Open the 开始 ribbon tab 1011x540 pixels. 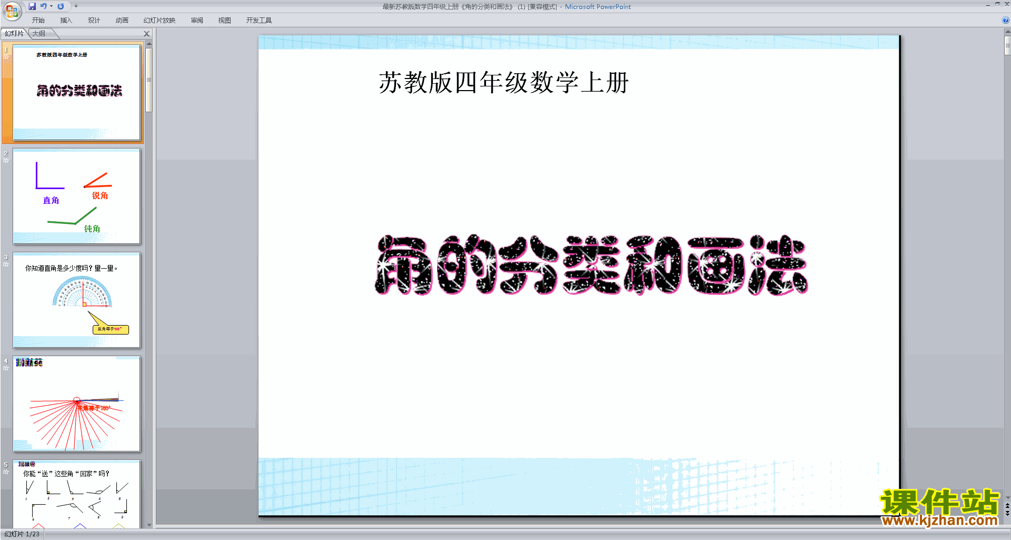(38, 21)
